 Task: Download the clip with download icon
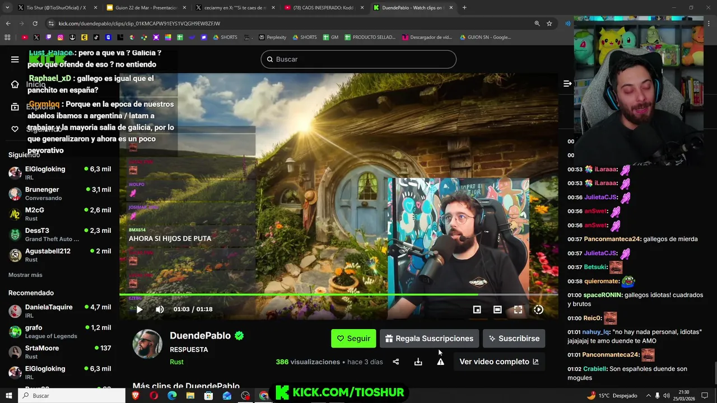418,362
